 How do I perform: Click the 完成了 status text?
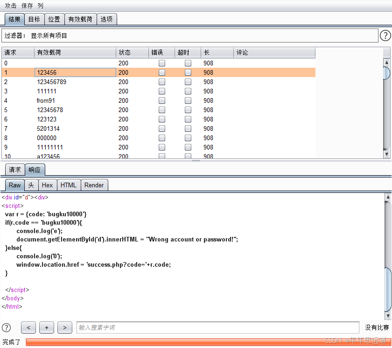pyautogui.click(x=12, y=342)
